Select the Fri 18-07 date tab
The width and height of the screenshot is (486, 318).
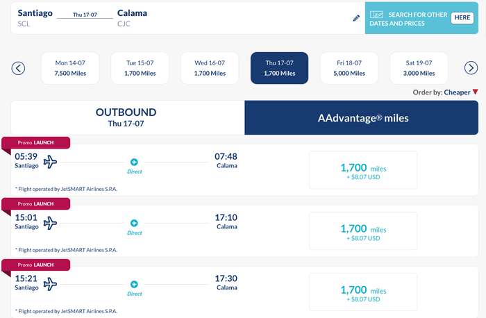point(349,68)
